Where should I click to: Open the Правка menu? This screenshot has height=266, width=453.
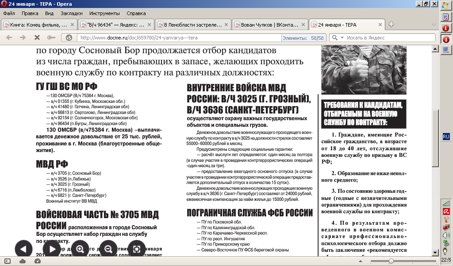pos(30,13)
